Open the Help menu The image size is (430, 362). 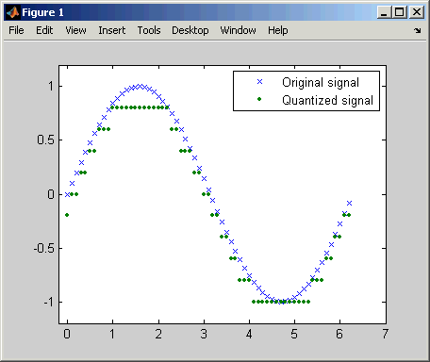(278, 30)
